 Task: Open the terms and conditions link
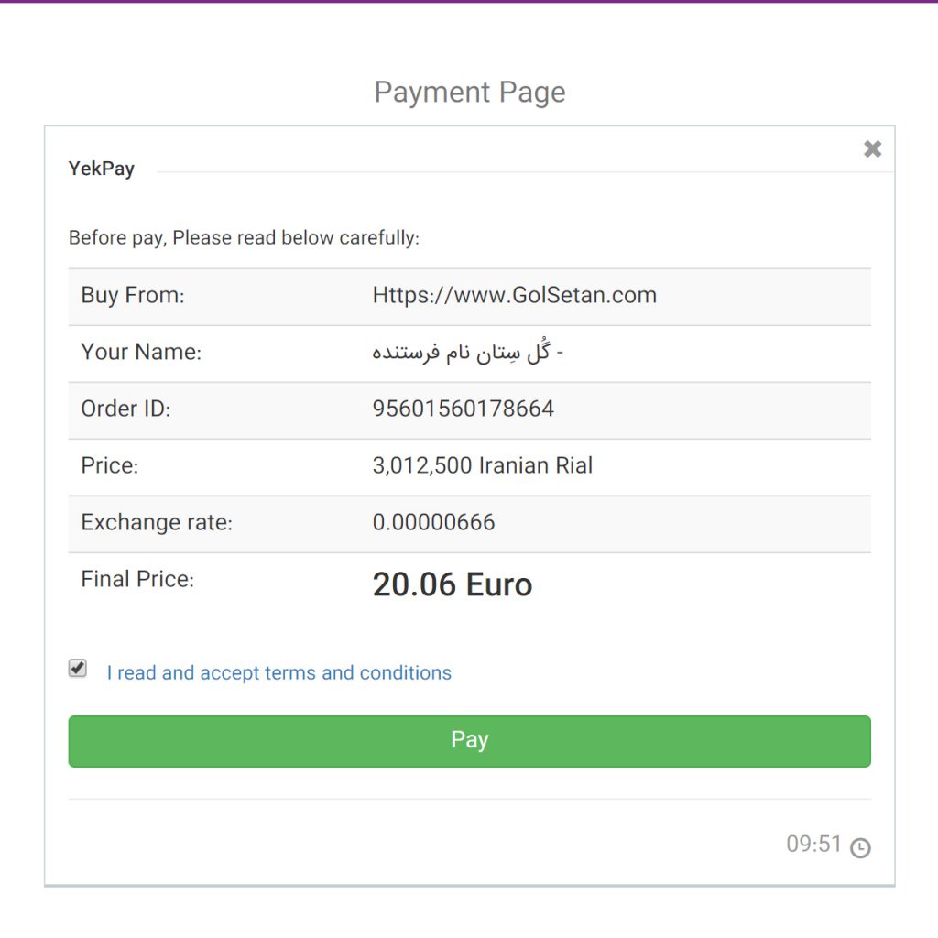pos(278,673)
